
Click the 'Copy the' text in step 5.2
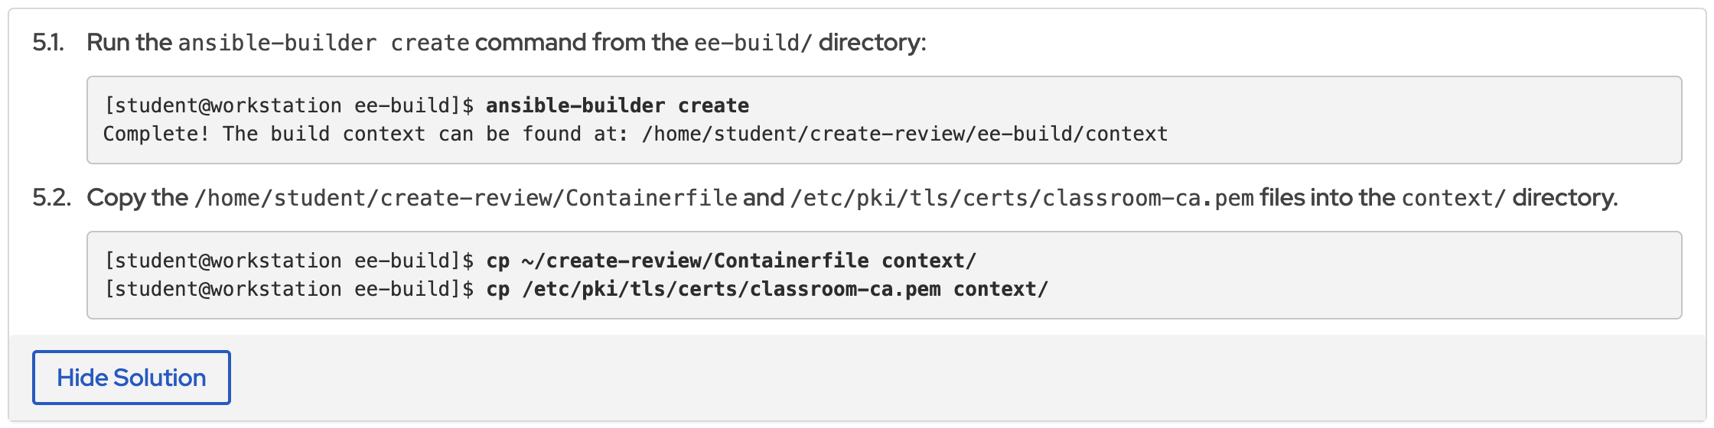coord(137,198)
